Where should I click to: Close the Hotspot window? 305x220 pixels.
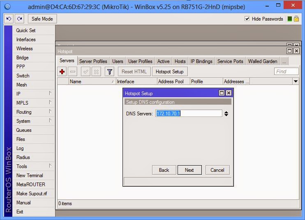point(296,51)
